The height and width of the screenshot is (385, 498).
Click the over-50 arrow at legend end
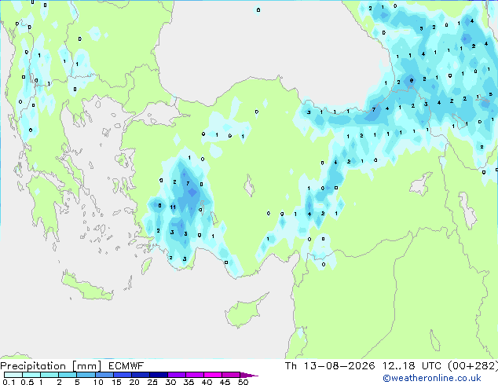[x=249, y=375]
